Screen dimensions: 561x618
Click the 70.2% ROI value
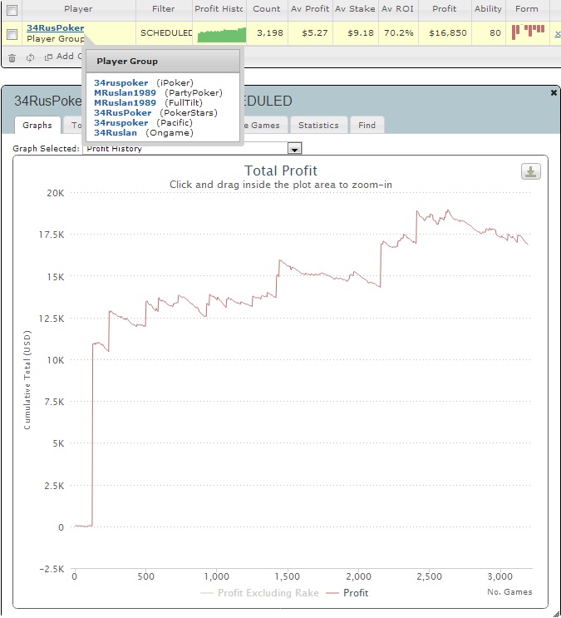[x=399, y=33]
